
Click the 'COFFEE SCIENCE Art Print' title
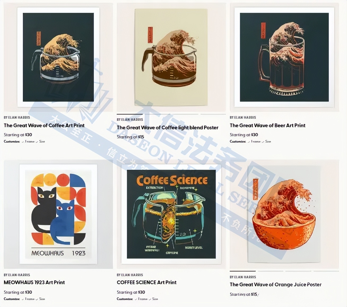146,282
